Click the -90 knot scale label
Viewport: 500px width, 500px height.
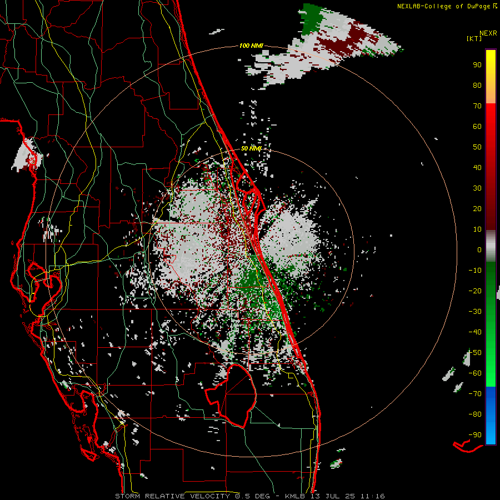475,435
